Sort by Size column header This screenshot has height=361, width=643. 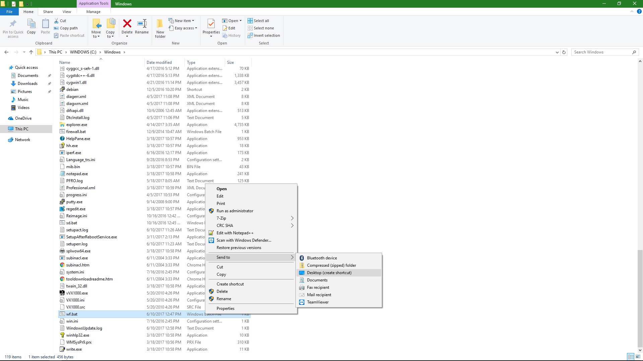238,63
